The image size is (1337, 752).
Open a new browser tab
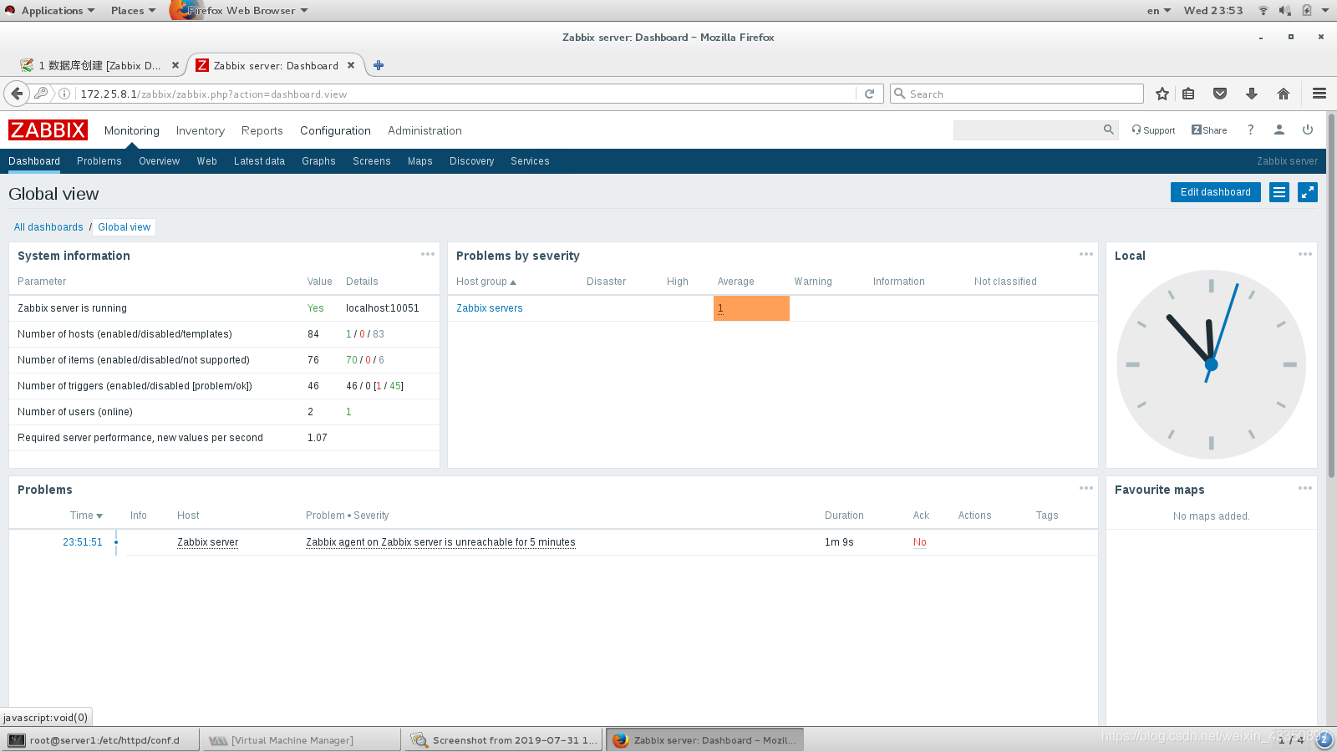tap(379, 65)
